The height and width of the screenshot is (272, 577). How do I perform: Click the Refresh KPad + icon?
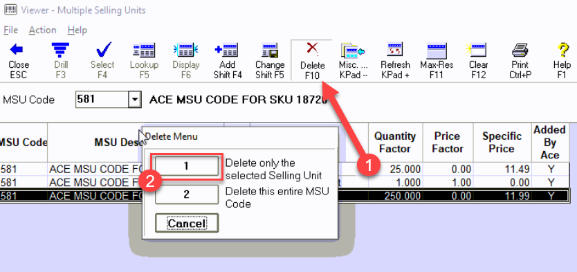click(x=396, y=50)
